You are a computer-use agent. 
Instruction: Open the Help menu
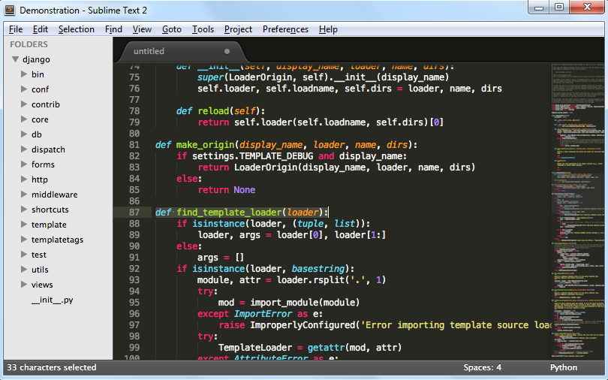[328, 29]
